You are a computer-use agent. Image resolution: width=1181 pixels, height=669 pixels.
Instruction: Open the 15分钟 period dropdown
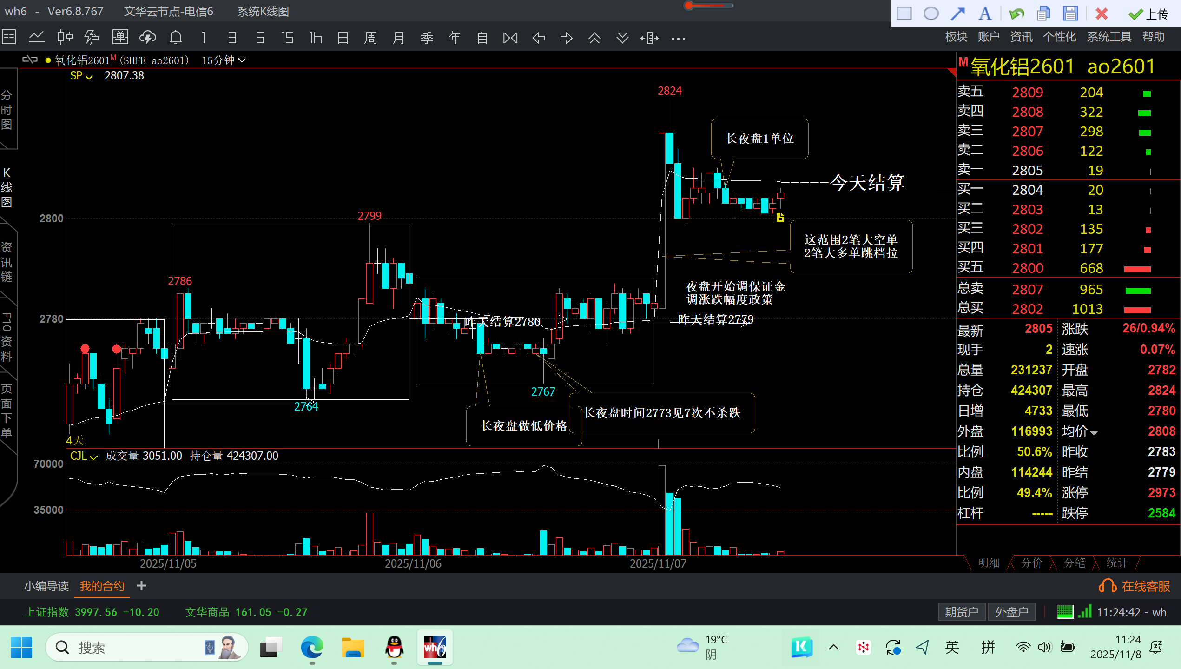tap(224, 60)
